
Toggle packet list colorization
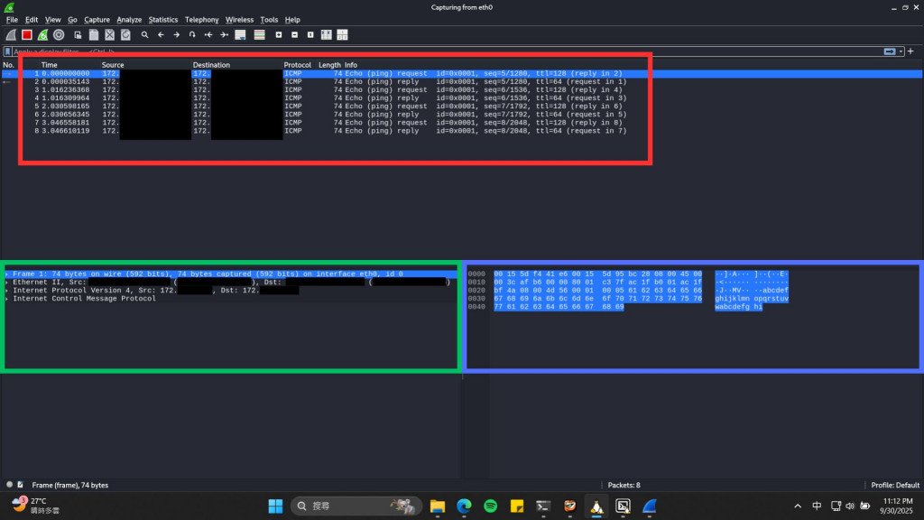coord(259,35)
